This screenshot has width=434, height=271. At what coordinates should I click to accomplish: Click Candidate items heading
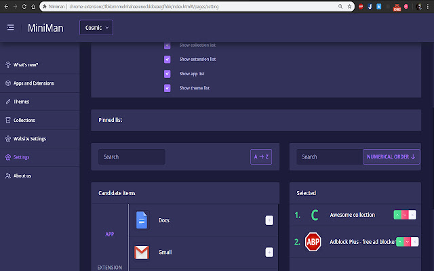pos(117,193)
